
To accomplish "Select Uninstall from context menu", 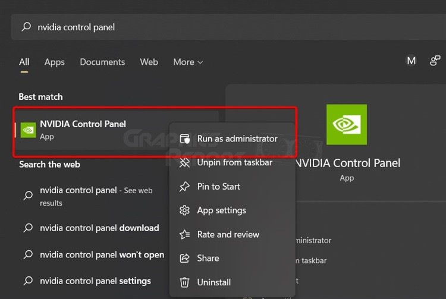I will 232,282.
